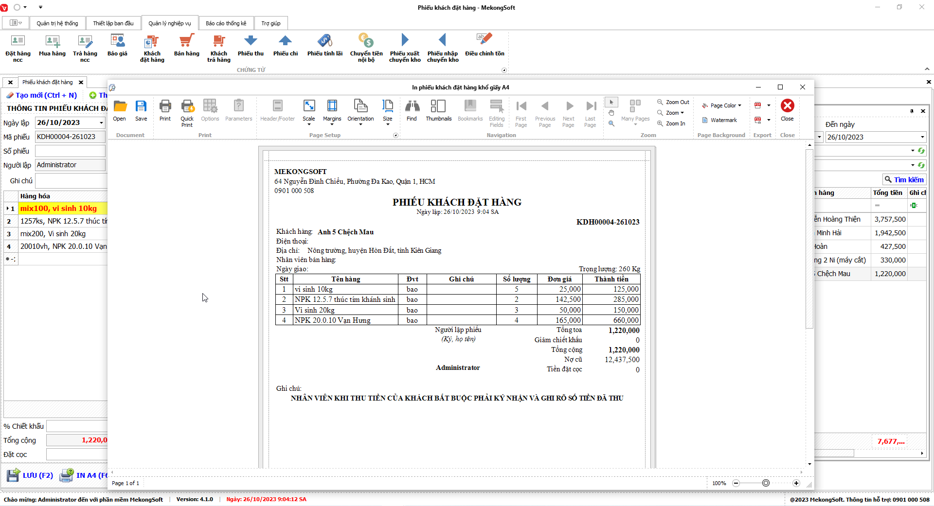Open Chuyển tiền nội bộ

coord(366,48)
